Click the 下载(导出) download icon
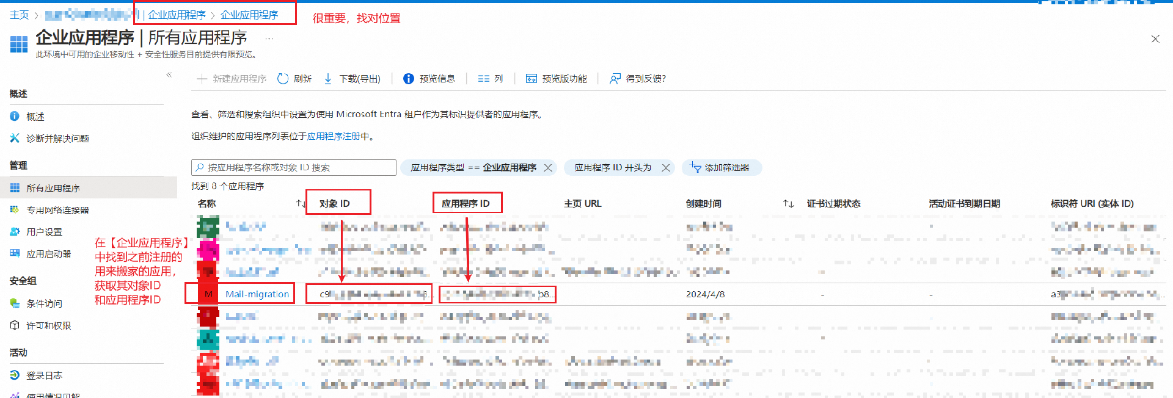 click(328, 79)
